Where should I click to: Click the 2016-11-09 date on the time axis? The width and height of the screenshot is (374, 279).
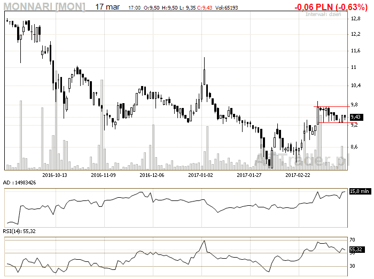coord(104,174)
